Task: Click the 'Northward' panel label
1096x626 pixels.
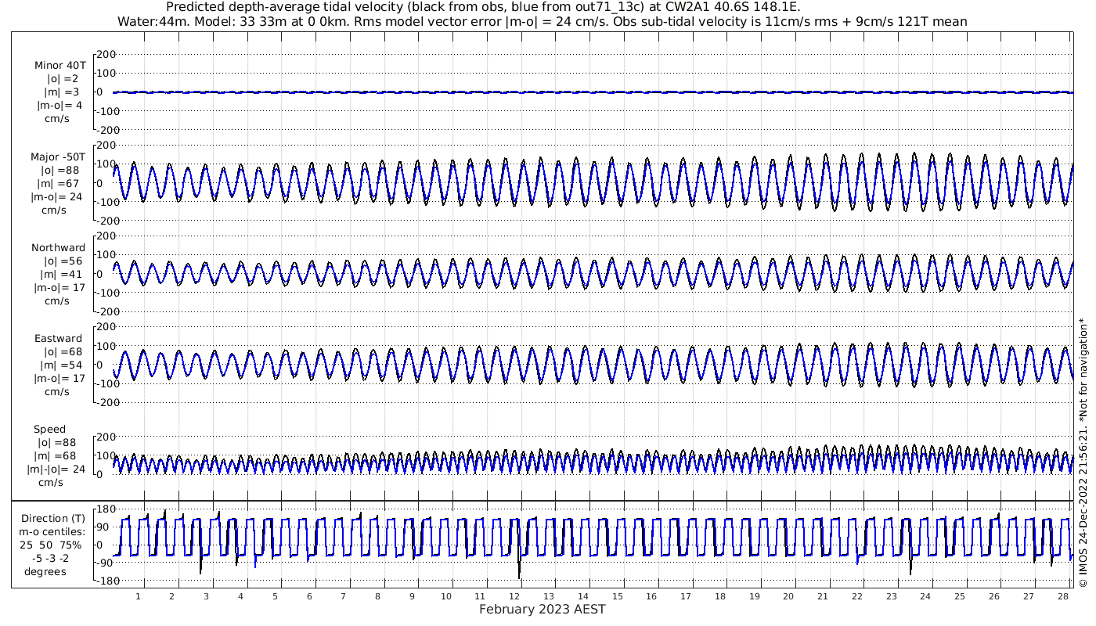Action: (59, 248)
